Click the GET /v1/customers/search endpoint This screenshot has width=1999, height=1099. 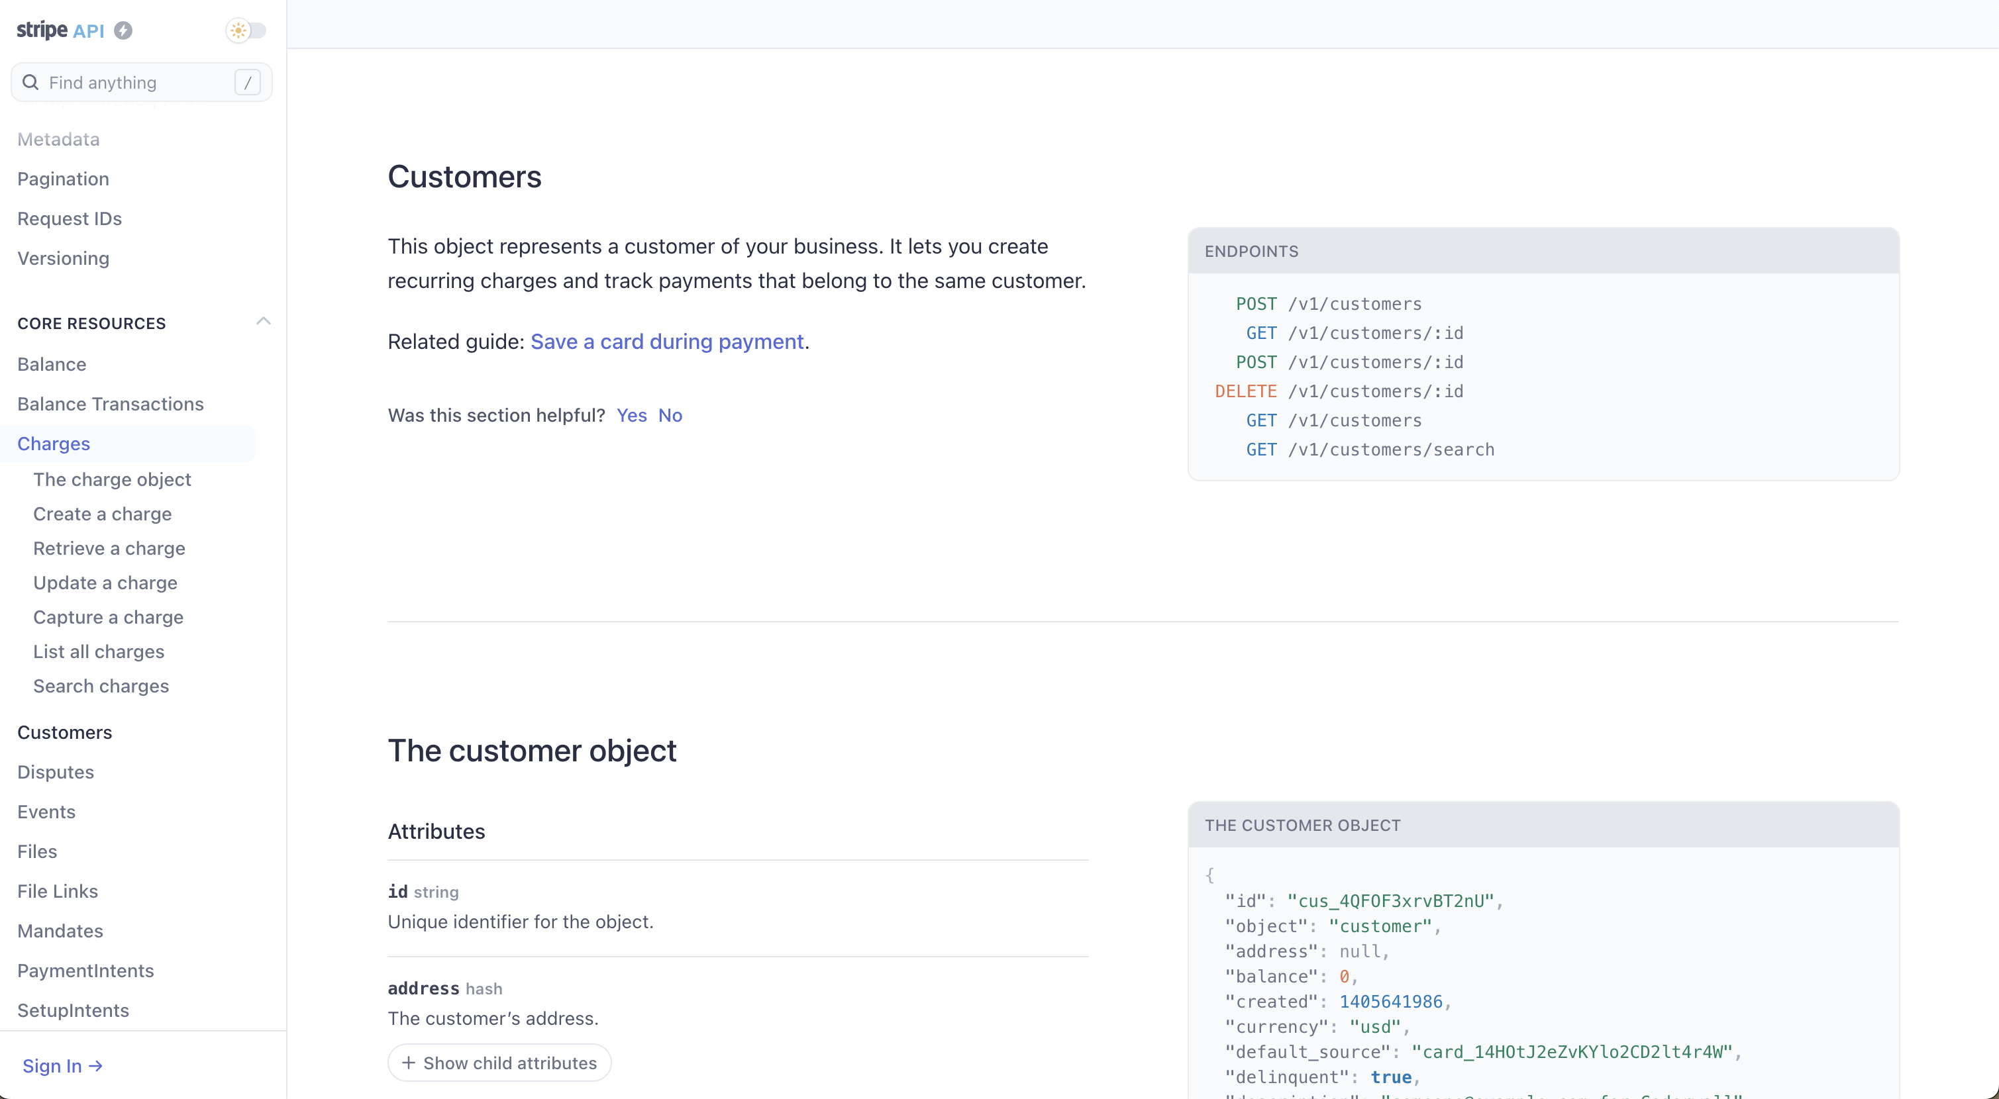pos(1370,450)
